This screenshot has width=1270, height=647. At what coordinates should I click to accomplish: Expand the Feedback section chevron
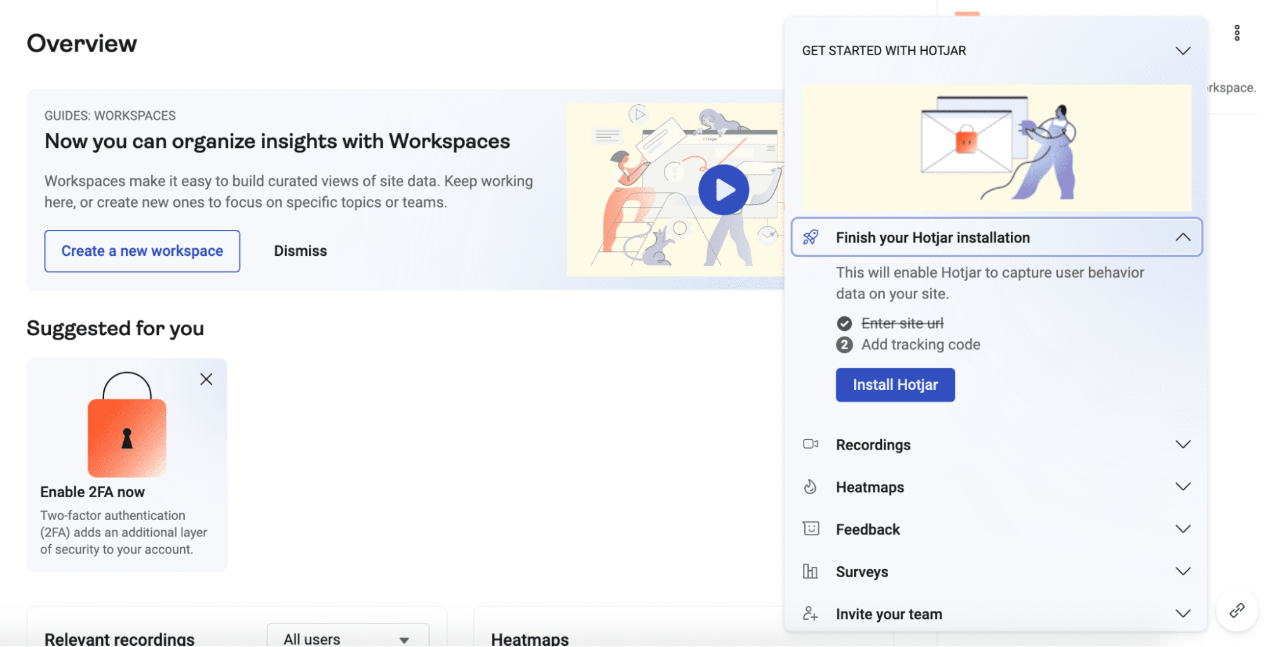point(1182,529)
